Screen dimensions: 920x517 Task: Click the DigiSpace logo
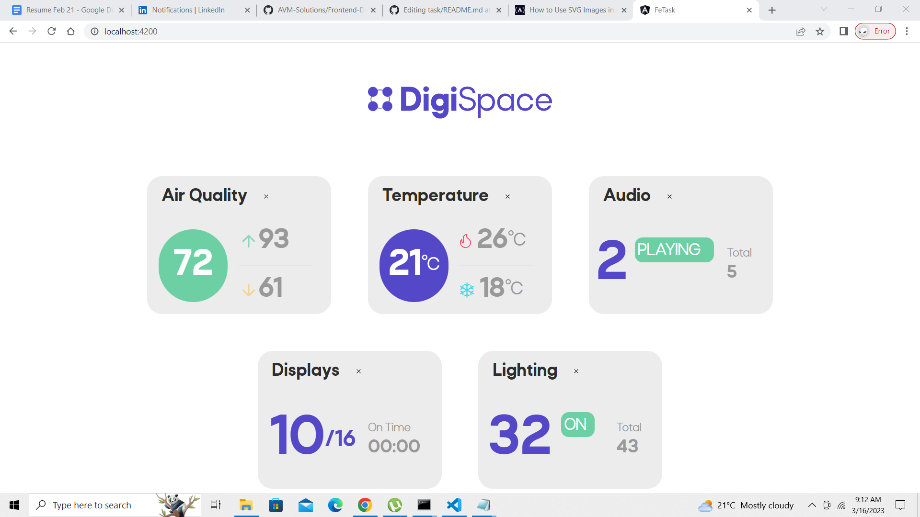click(460, 101)
